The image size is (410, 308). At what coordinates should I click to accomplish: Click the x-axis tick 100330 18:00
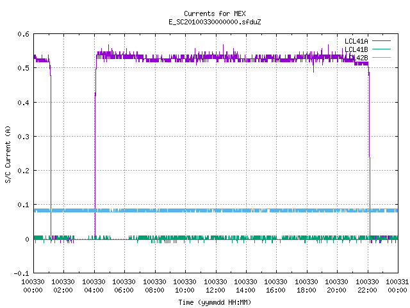[306, 286]
